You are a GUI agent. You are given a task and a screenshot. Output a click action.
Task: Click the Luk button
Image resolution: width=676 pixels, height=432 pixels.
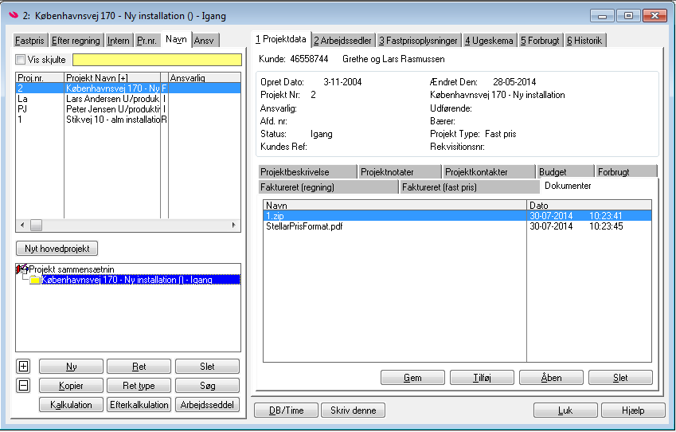point(565,410)
